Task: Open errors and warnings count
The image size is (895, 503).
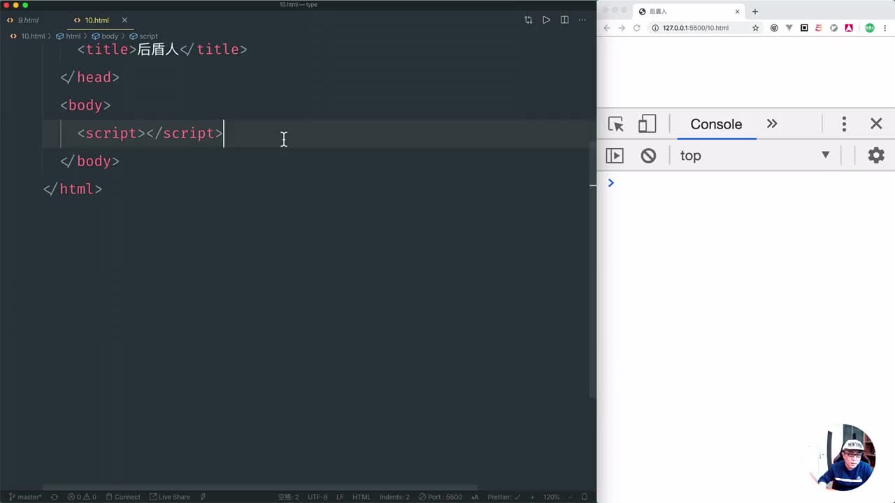Action: tap(82, 497)
